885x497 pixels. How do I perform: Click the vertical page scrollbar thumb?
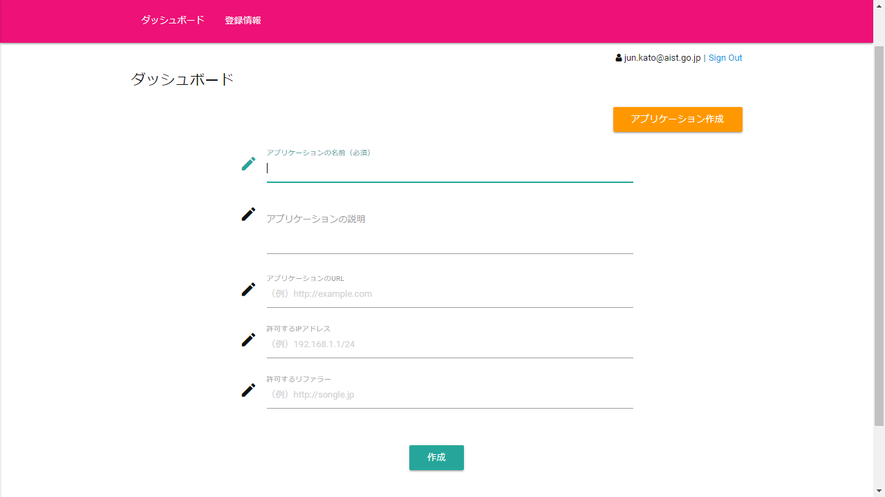879,235
